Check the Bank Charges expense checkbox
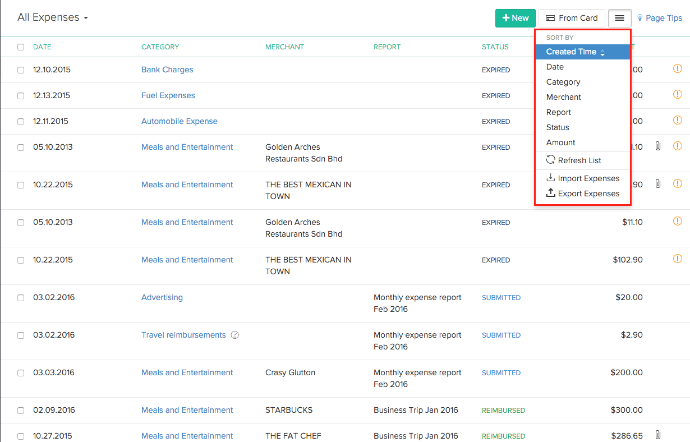The height and width of the screenshot is (442, 690). click(x=21, y=70)
